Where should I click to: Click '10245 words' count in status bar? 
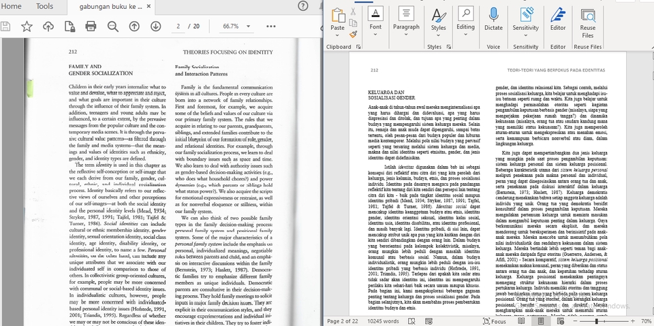coord(383,321)
